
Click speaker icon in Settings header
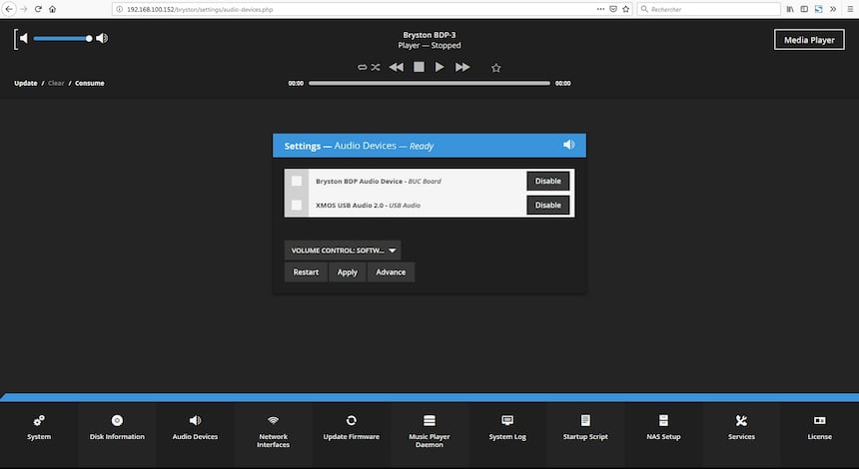point(569,145)
